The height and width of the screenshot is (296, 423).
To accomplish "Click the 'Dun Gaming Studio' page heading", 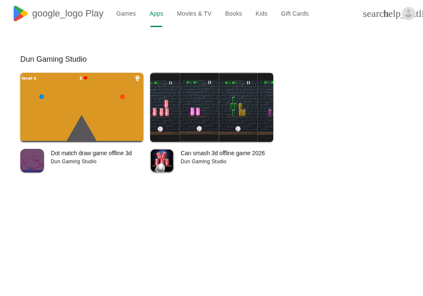I will coord(53,59).
